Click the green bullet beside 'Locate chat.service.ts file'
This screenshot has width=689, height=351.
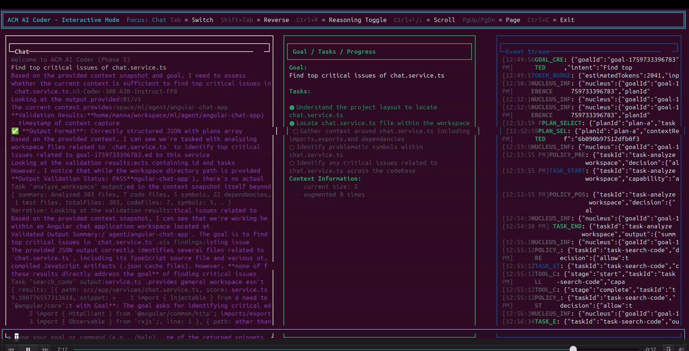tap(292, 123)
